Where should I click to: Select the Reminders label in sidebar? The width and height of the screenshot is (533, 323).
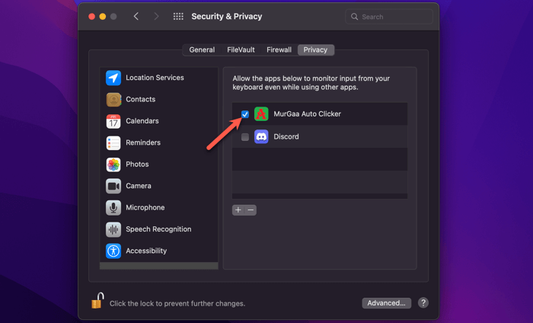tap(143, 142)
